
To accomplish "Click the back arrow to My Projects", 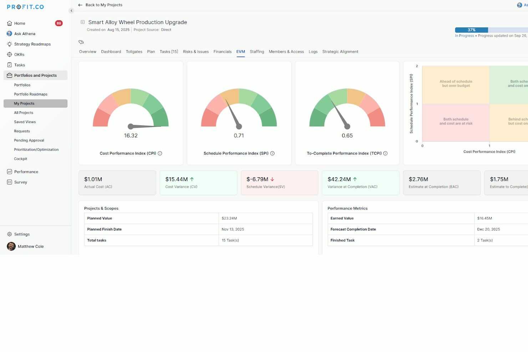I will [x=80, y=5].
